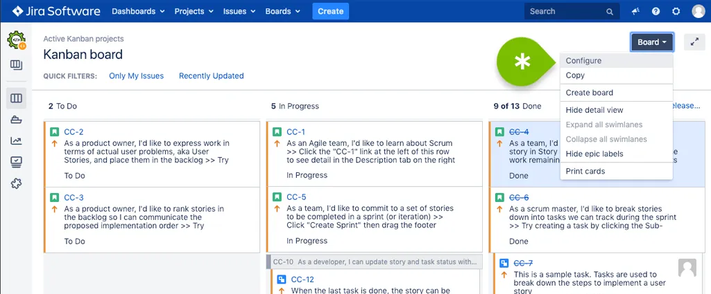This screenshot has width=711, height=294.
Task: Select Configure from the Board menu
Action: [x=616, y=61]
